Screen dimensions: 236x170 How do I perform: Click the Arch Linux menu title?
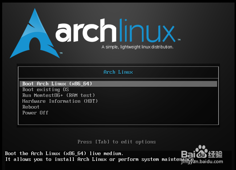pyautogui.click(x=118, y=72)
